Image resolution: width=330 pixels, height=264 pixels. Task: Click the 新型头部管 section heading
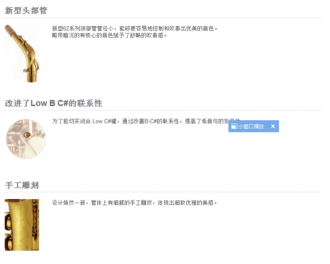[26, 11]
